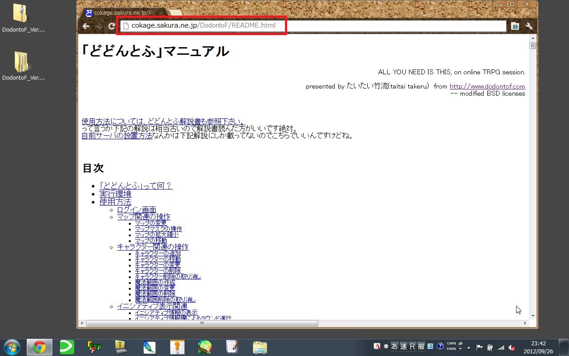
Task: Click the IME 般 button in language bar
Action: [421, 347]
